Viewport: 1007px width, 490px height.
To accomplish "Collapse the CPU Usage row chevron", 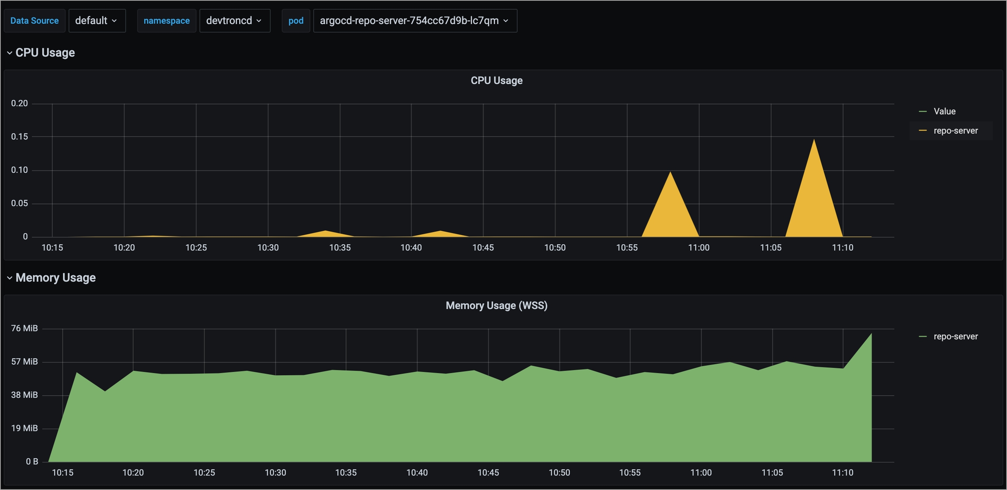I will pos(9,53).
